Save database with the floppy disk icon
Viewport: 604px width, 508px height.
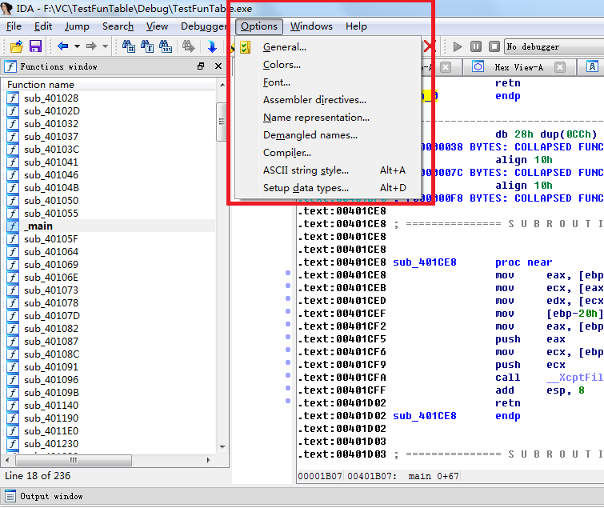coord(35,46)
